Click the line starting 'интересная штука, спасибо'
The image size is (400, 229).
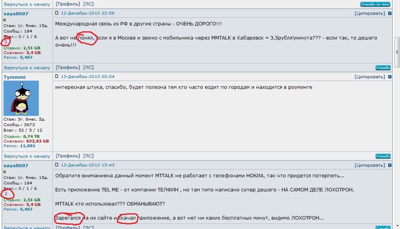pos(184,87)
